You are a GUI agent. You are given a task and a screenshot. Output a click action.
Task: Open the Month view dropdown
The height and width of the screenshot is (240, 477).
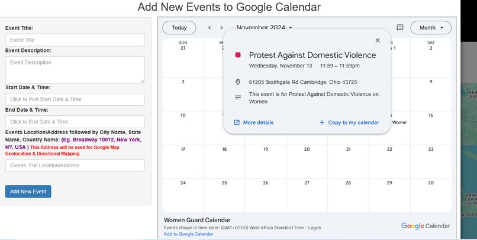point(431,28)
